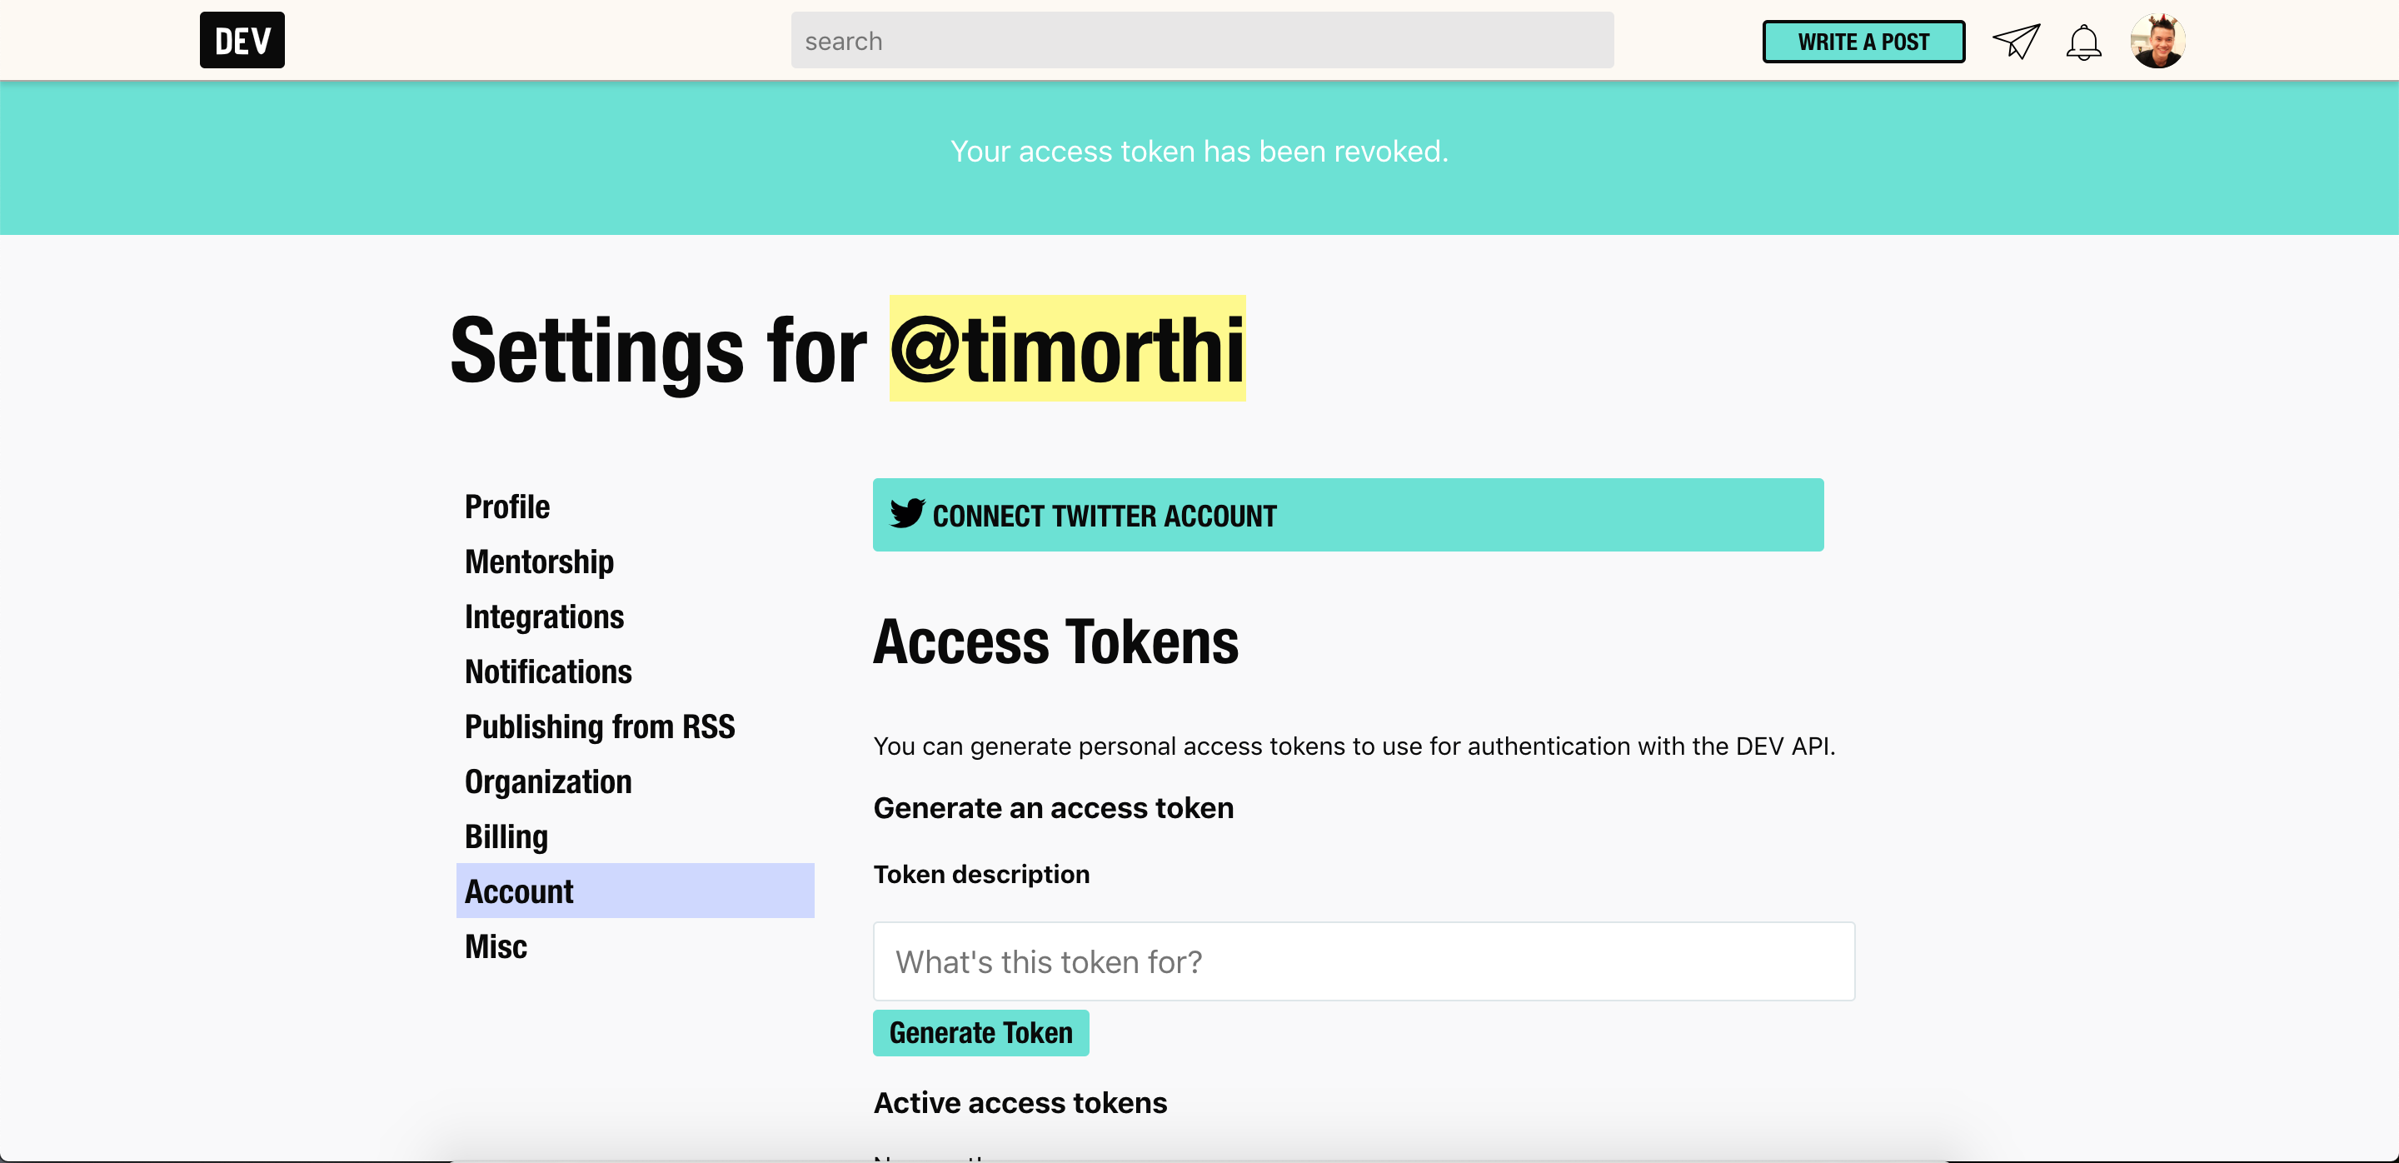The image size is (2399, 1163).
Task: Click Connect Twitter Account banner
Action: point(1347,515)
